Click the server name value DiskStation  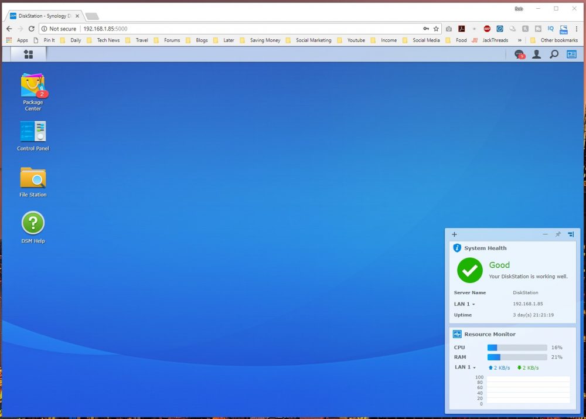(526, 292)
